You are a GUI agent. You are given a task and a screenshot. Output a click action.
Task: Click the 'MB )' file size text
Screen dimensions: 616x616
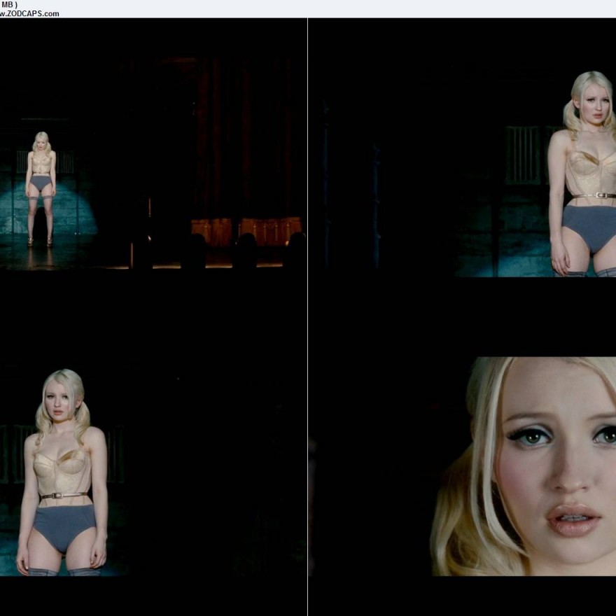pos(10,4)
